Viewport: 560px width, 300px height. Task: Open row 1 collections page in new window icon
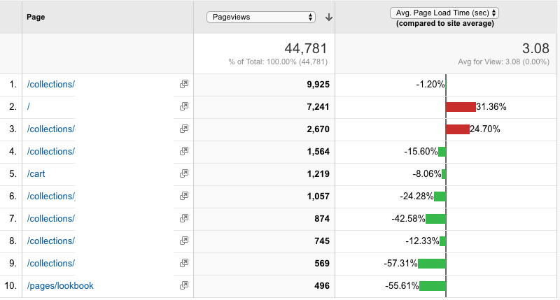(x=184, y=84)
